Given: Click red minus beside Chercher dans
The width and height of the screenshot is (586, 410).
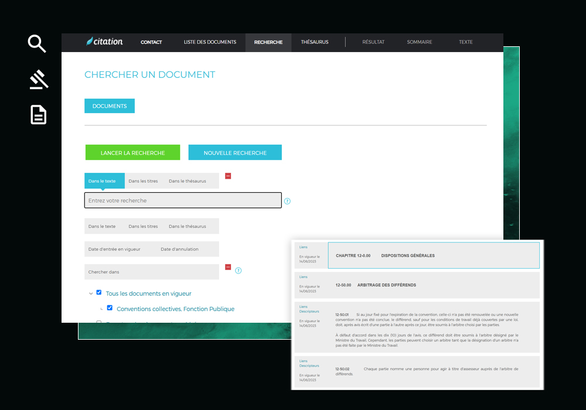Looking at the screenshot, I should coord(228,267).
